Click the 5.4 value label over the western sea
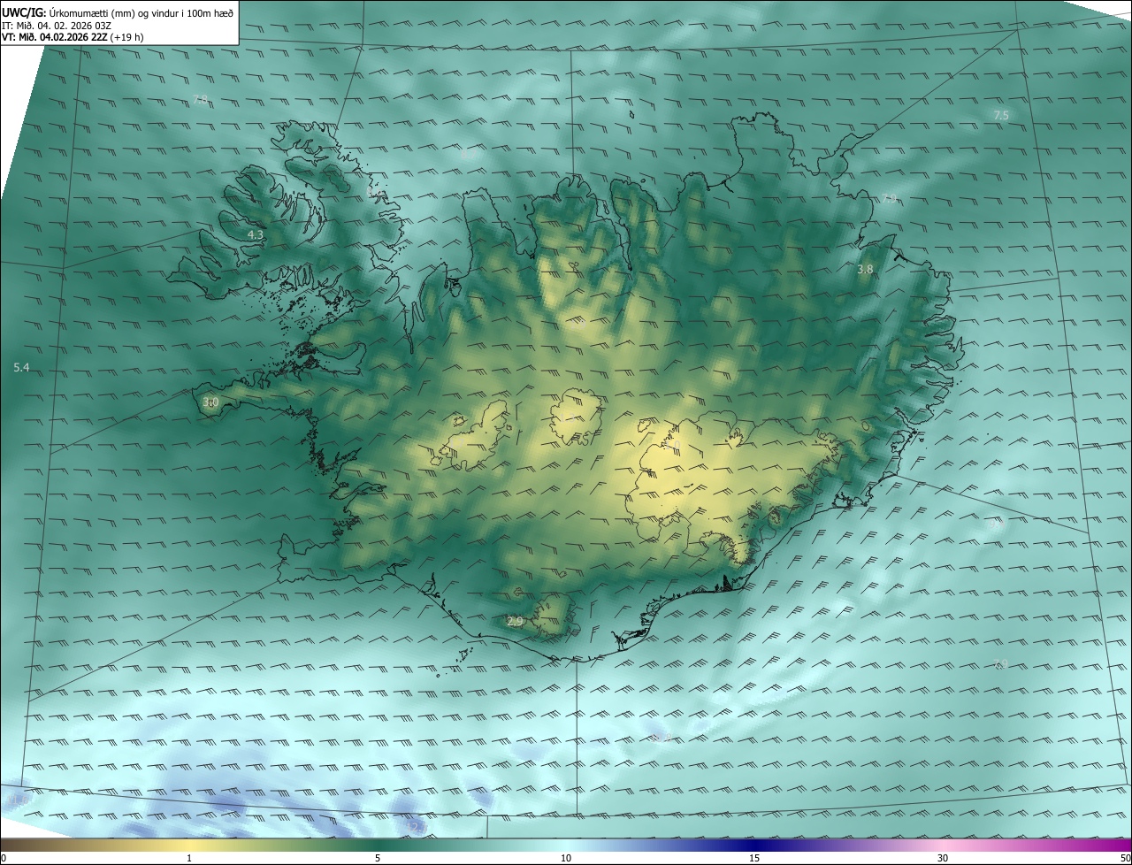Screen dimensions: 1132x865 coord(22,367)
